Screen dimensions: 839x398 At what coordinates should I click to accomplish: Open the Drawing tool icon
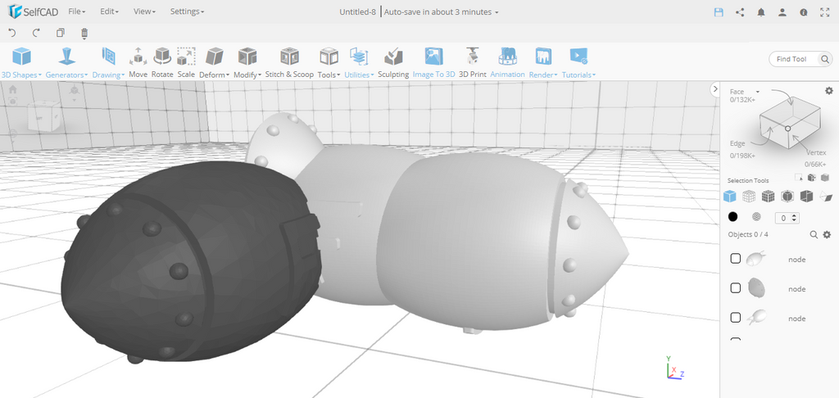click(109, 57)
